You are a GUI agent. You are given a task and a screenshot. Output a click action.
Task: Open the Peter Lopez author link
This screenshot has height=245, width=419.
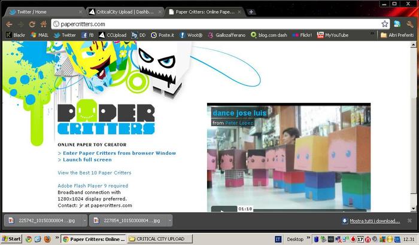(239, 122)
